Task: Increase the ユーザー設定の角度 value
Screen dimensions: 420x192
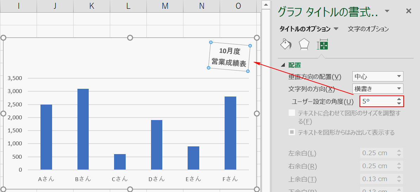Action: point(399,99)
